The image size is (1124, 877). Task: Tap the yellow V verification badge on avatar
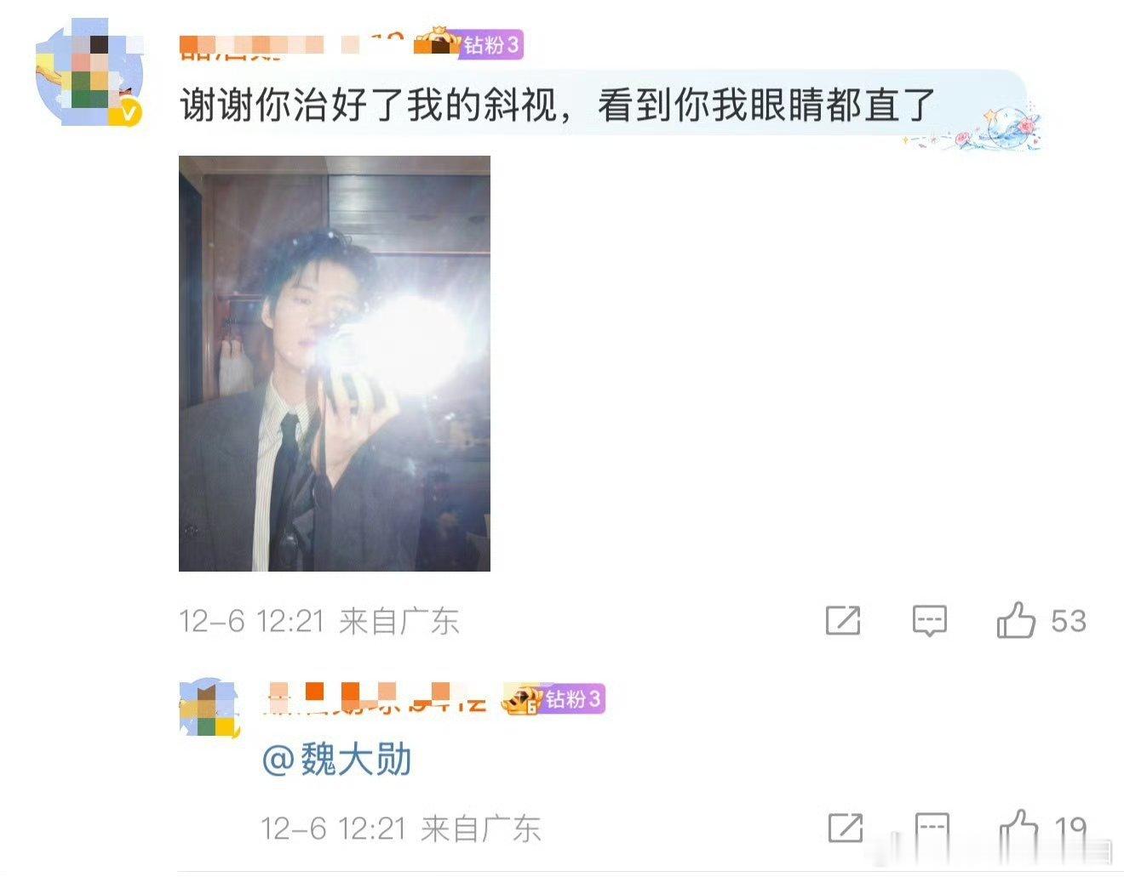click(129, 113)
